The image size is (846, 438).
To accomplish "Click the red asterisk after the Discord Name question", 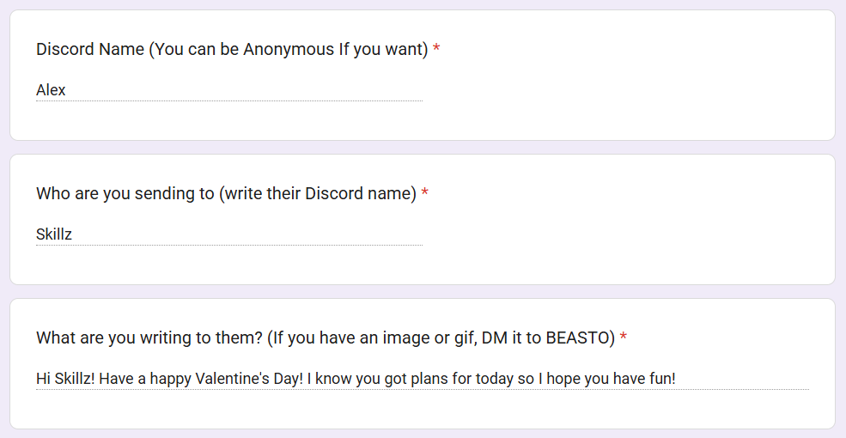I will (436, 50).
